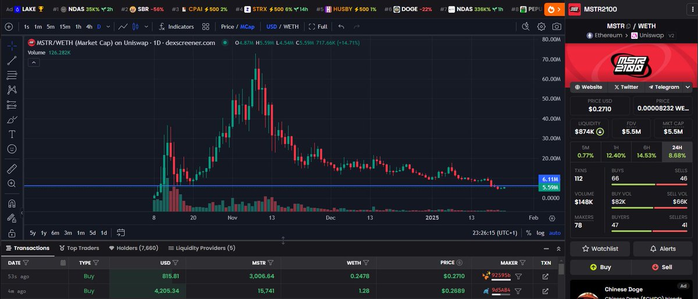Screen dimensions: 698x299
Task: Open the go-to-date calendar
Action: pyautogui.click(x=121, y=233)
